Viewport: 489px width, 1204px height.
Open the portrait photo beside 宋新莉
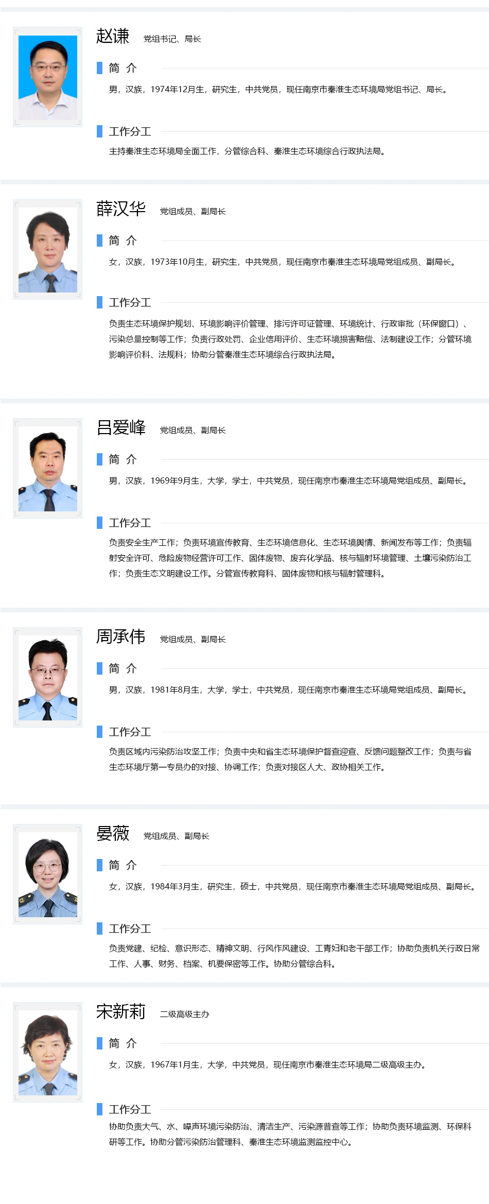pyautogui.click(x=48, y=1053)
